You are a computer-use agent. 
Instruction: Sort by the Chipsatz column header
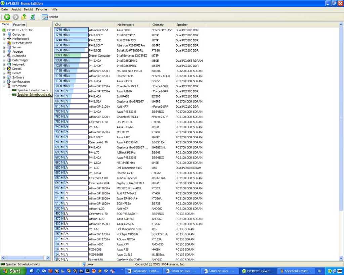pos(162,25)
